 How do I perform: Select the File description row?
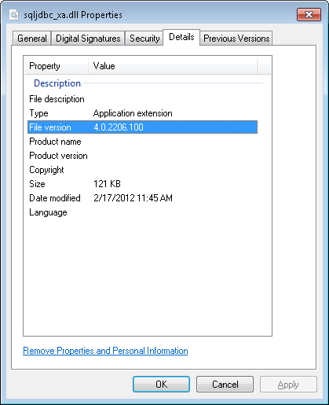[x=142, y=99]
